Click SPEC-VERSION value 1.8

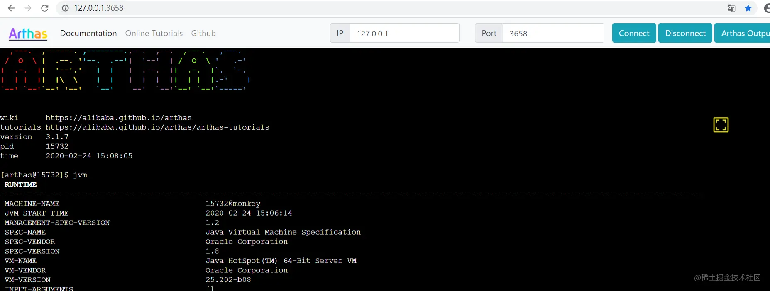212,251
